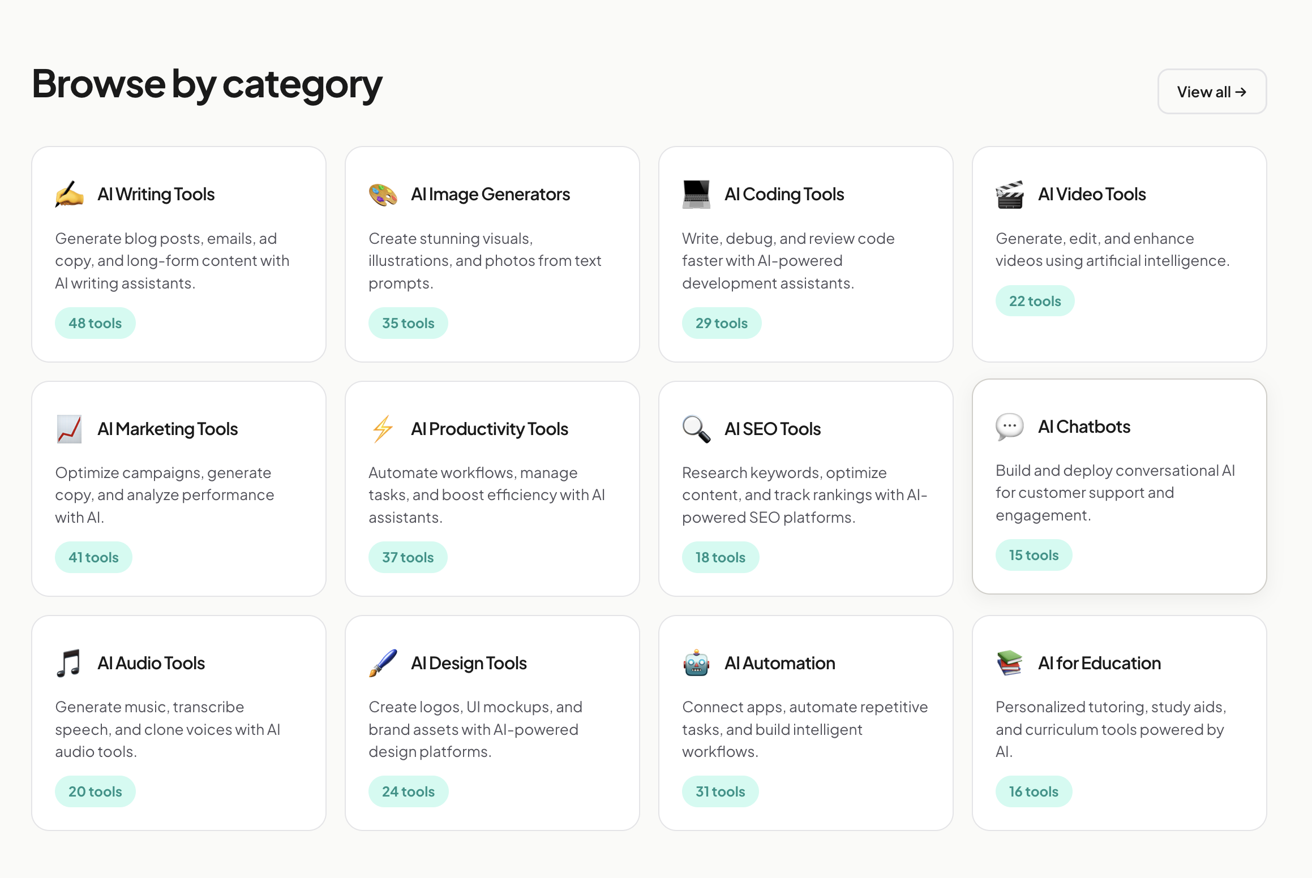This screenshot has height=878, width=1312.
Task: Click the laptop icon for AI Coding Tools
Action: [696, 194]
